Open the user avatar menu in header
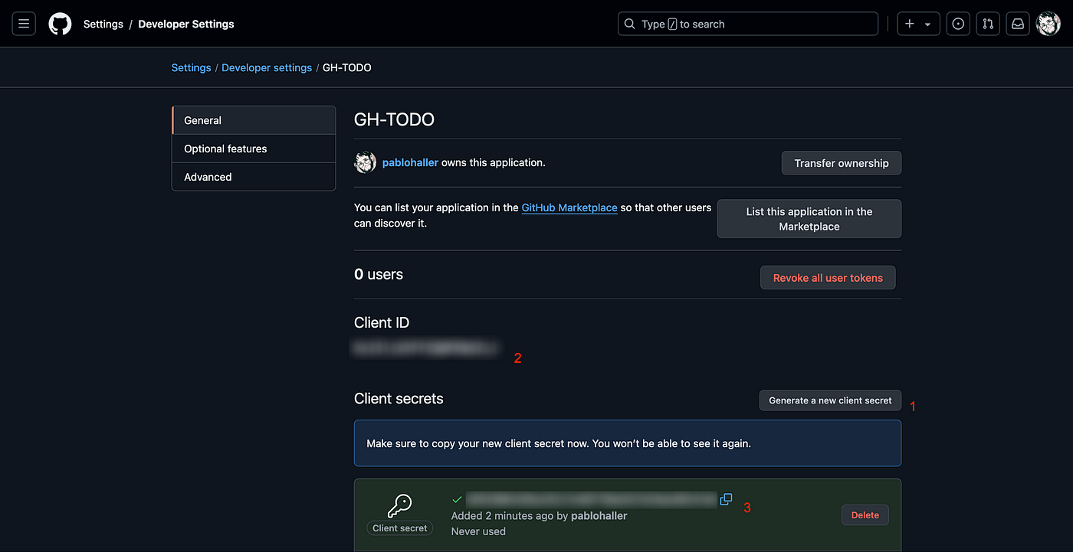Viewport: 1073px width, 552px height. [x=1048, y=24]
